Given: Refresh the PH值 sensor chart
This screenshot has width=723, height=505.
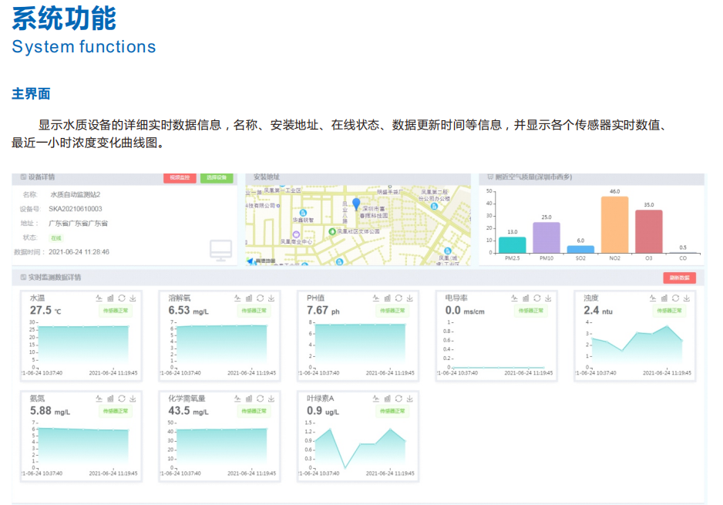Looking at the screenshot, I should tap(398, 298).
